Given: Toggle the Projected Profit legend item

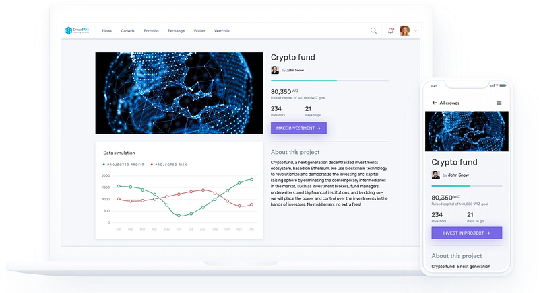Looking at the screenshot, I should point(123,165).
